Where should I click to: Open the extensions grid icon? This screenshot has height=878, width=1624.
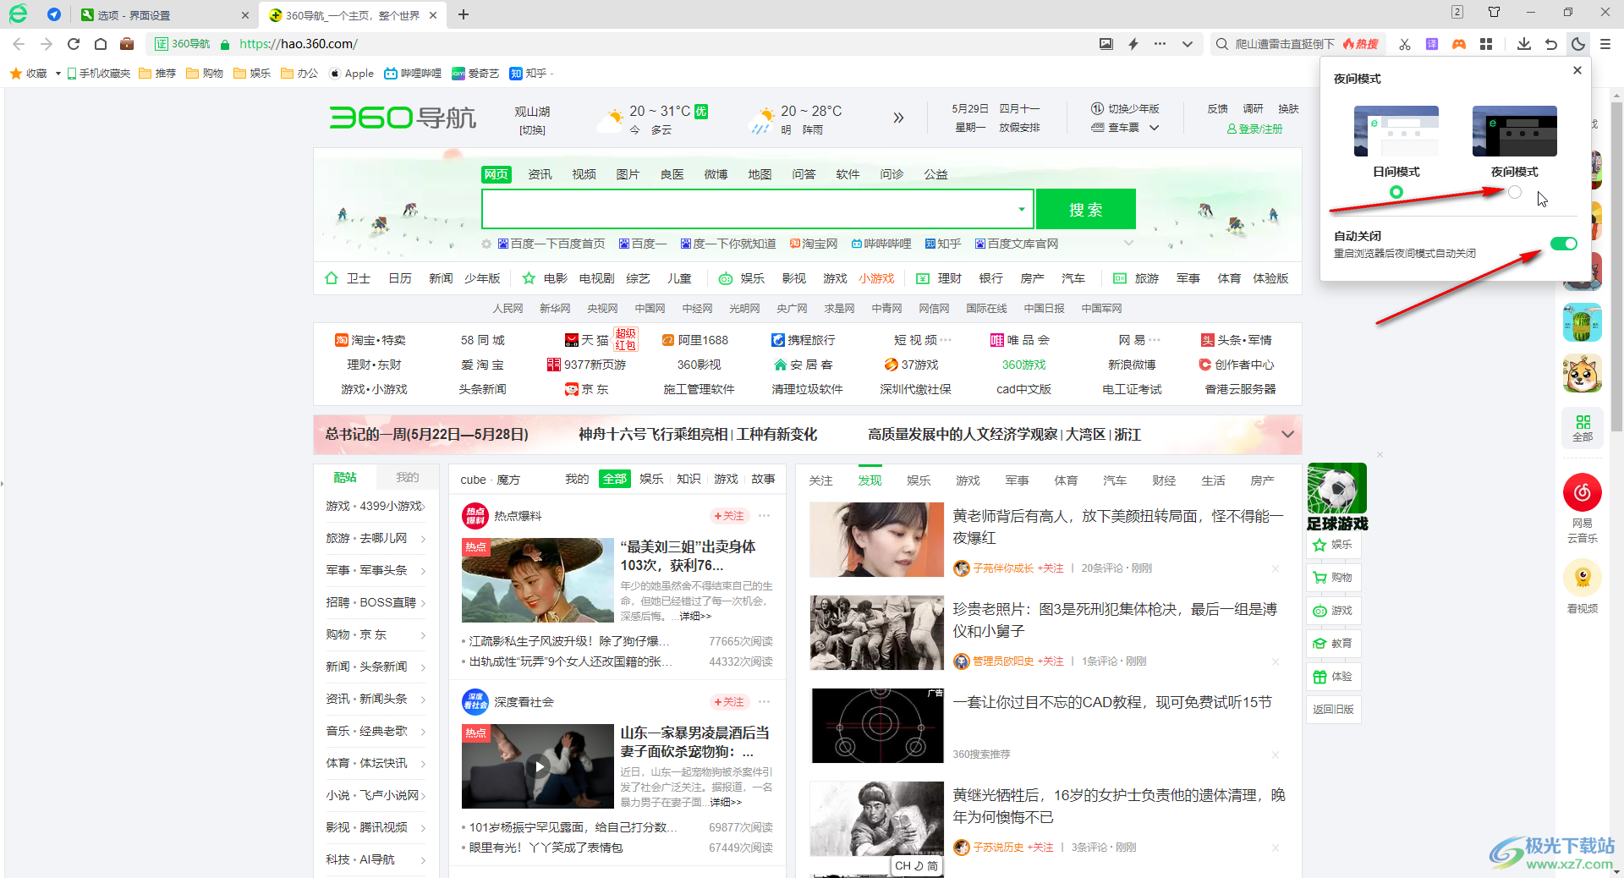coord(1486,44)
